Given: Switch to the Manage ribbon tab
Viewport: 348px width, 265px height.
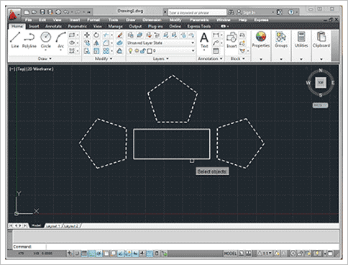Looking at the screenshot, I should pos(115,26).
